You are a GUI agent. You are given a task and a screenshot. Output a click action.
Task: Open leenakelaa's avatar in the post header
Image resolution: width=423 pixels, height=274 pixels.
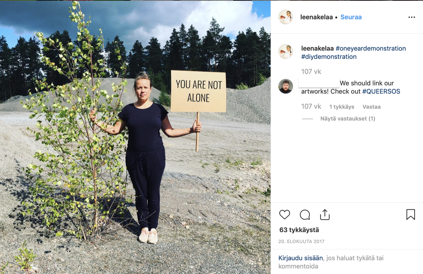(286, 17)
